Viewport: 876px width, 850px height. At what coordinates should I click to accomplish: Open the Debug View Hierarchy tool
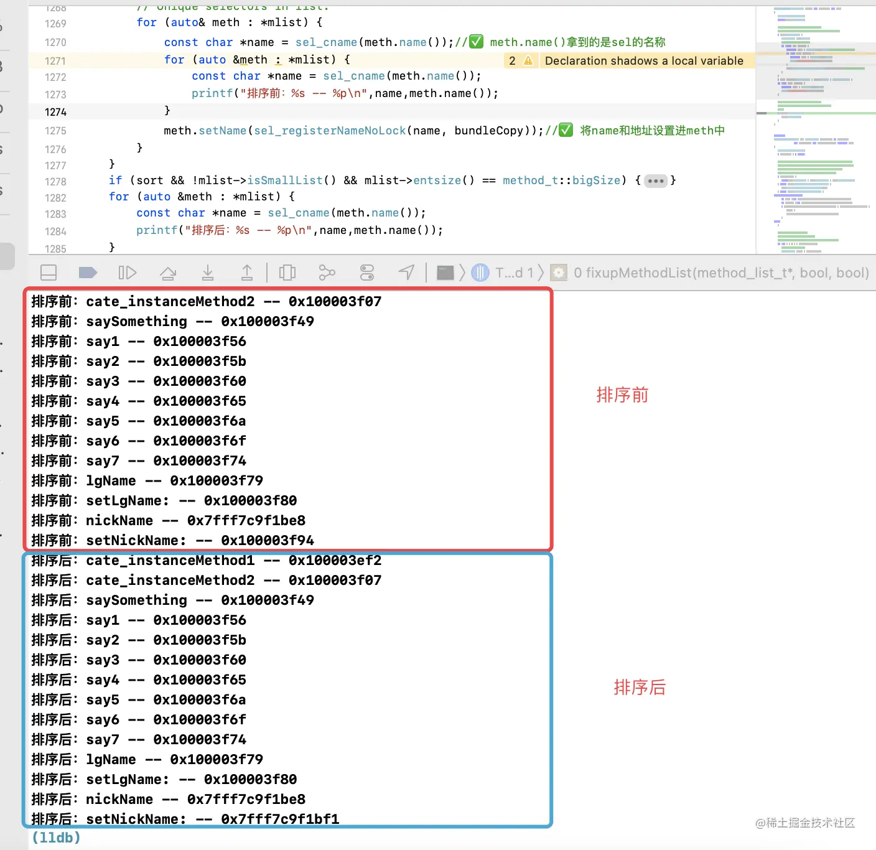point(287,272)
